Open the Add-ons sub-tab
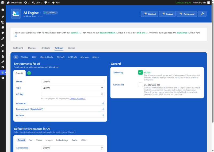214x152 pixels. (84, 57)
